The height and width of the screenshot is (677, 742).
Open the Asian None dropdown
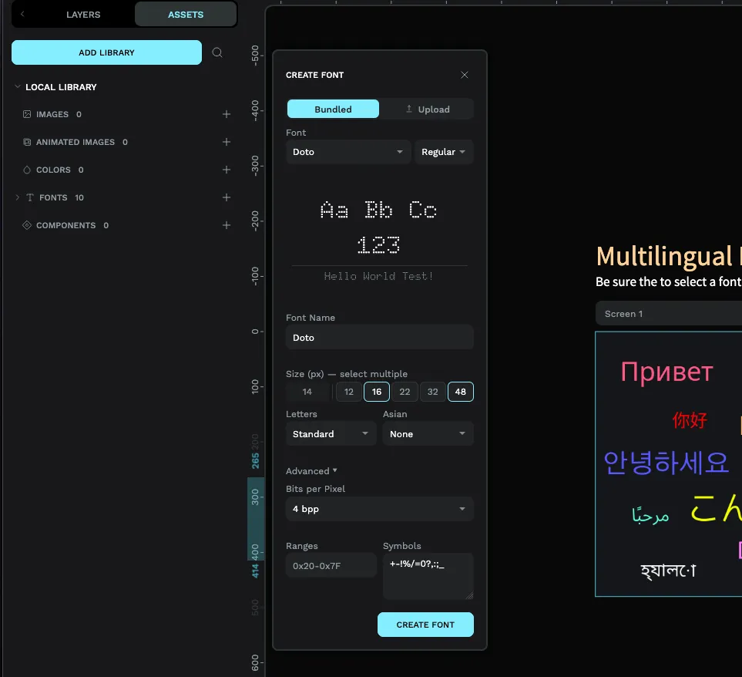point(428,433)
